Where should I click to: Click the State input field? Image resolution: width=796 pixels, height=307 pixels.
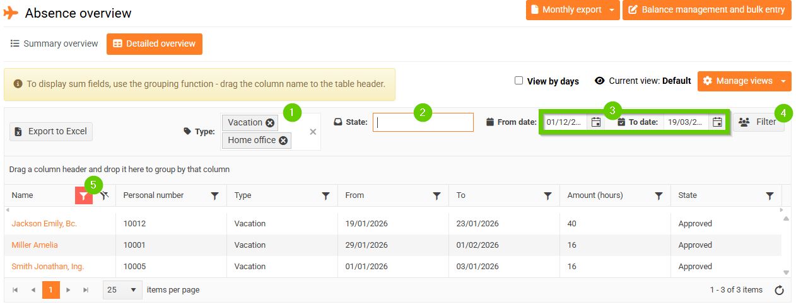(423, 122)
